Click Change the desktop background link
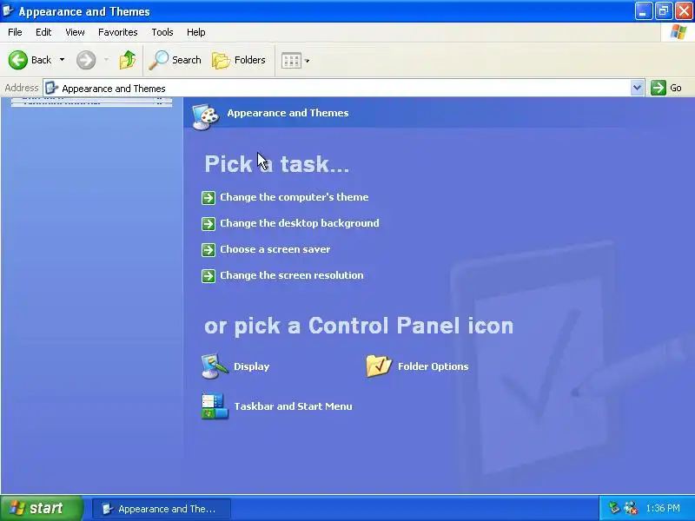 click(300, 223)
